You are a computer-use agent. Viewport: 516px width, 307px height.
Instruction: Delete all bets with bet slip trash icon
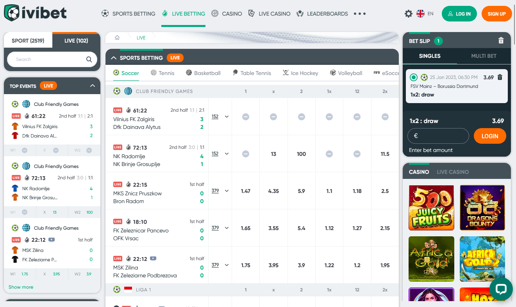tap(501, 41)
